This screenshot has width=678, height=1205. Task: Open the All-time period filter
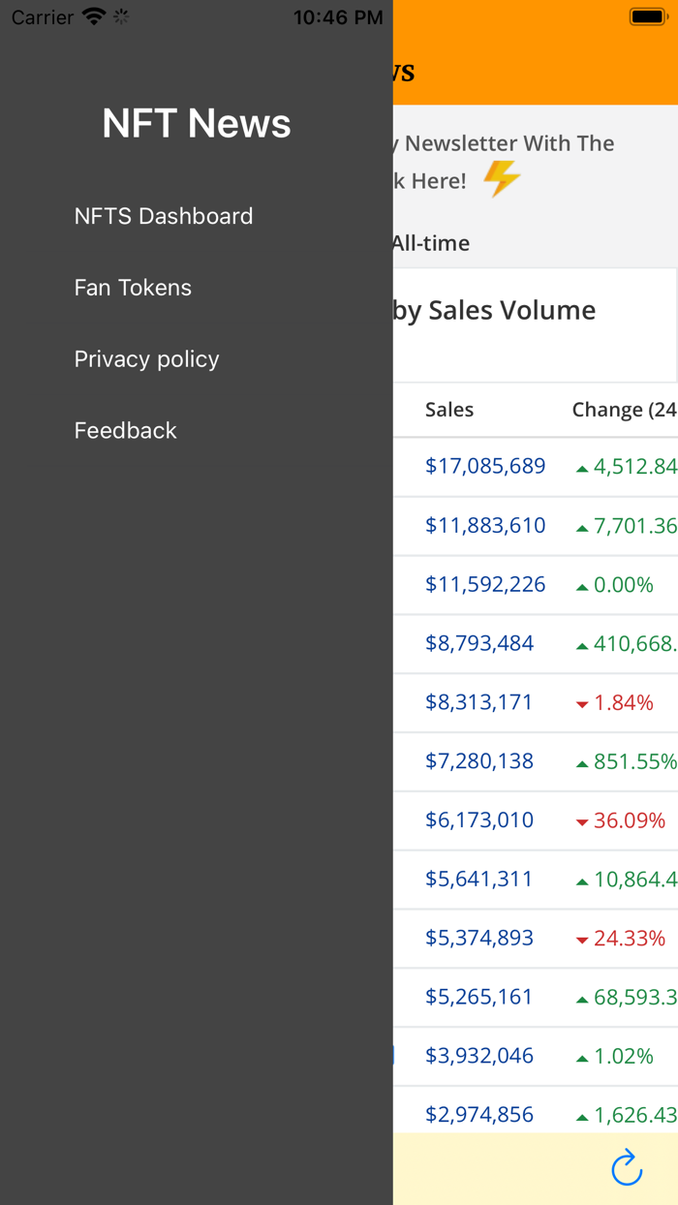click(430, 243)
